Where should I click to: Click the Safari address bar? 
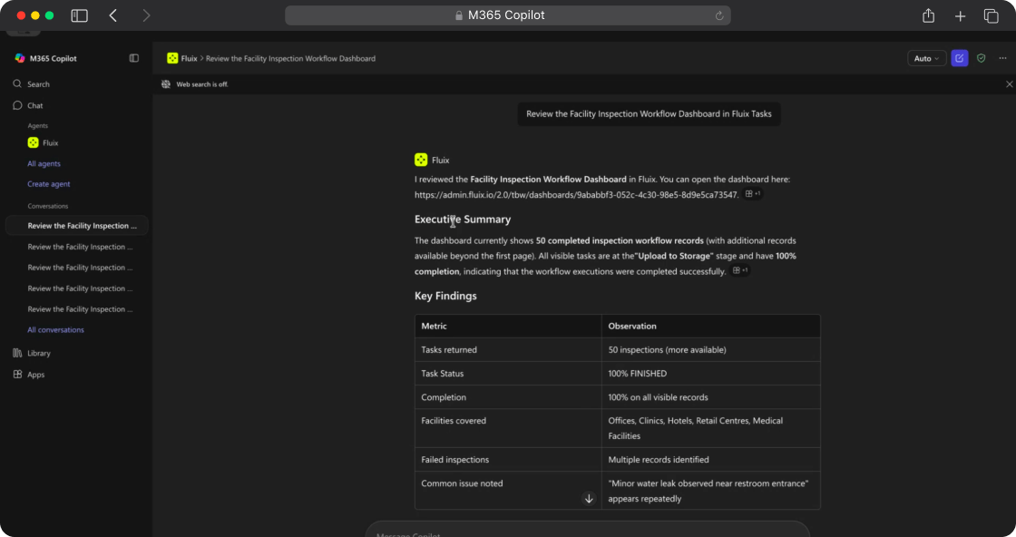pos(507,15)
